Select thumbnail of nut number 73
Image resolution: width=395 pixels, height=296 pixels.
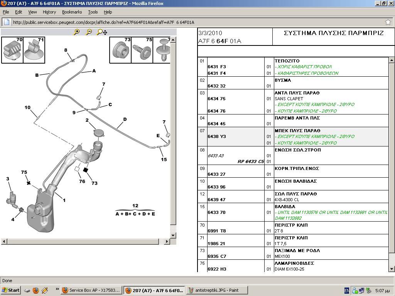(x=120, y=50)
